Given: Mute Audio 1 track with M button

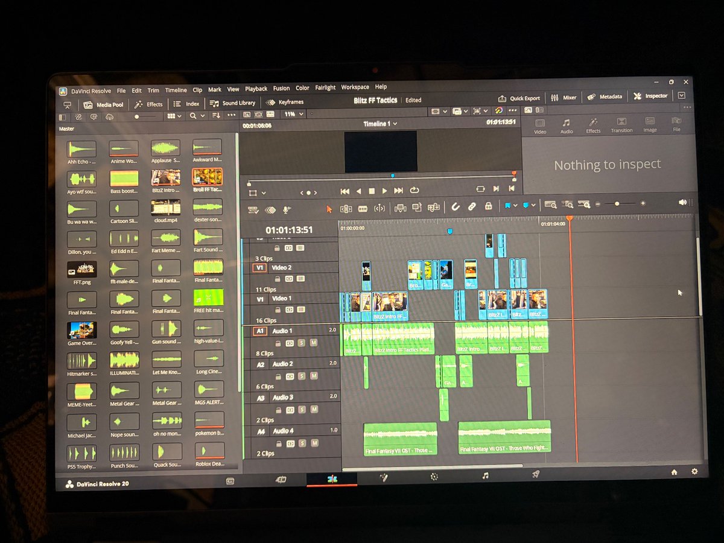Looking at the screenshot, I should [x=313, y=343].
